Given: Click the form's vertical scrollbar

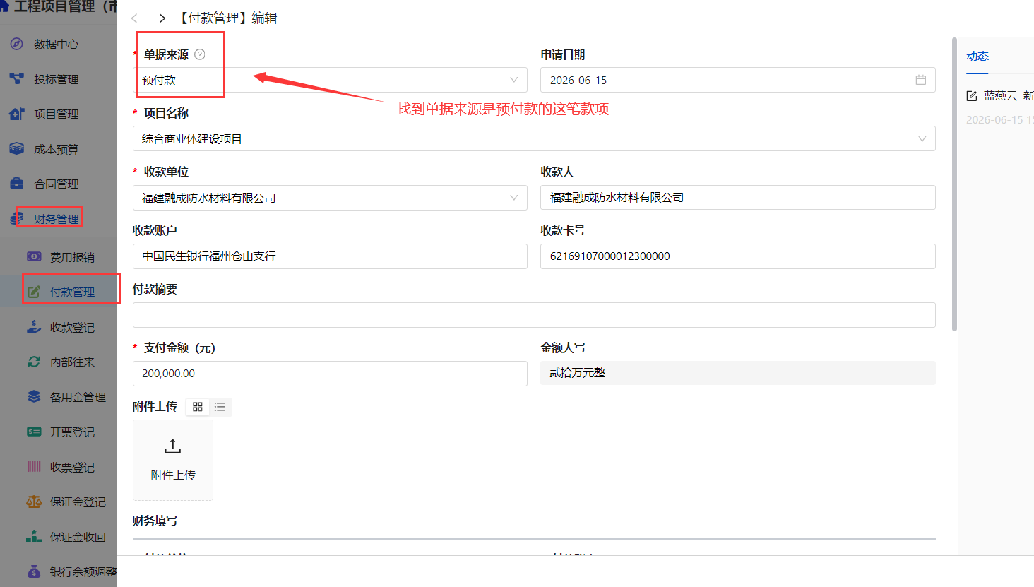Looking at the screenshot, I should point(954,184).
